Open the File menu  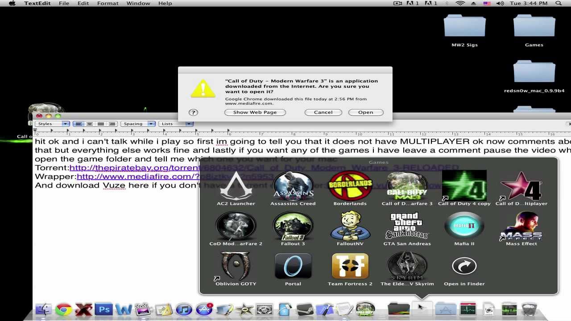coord(64,4)
